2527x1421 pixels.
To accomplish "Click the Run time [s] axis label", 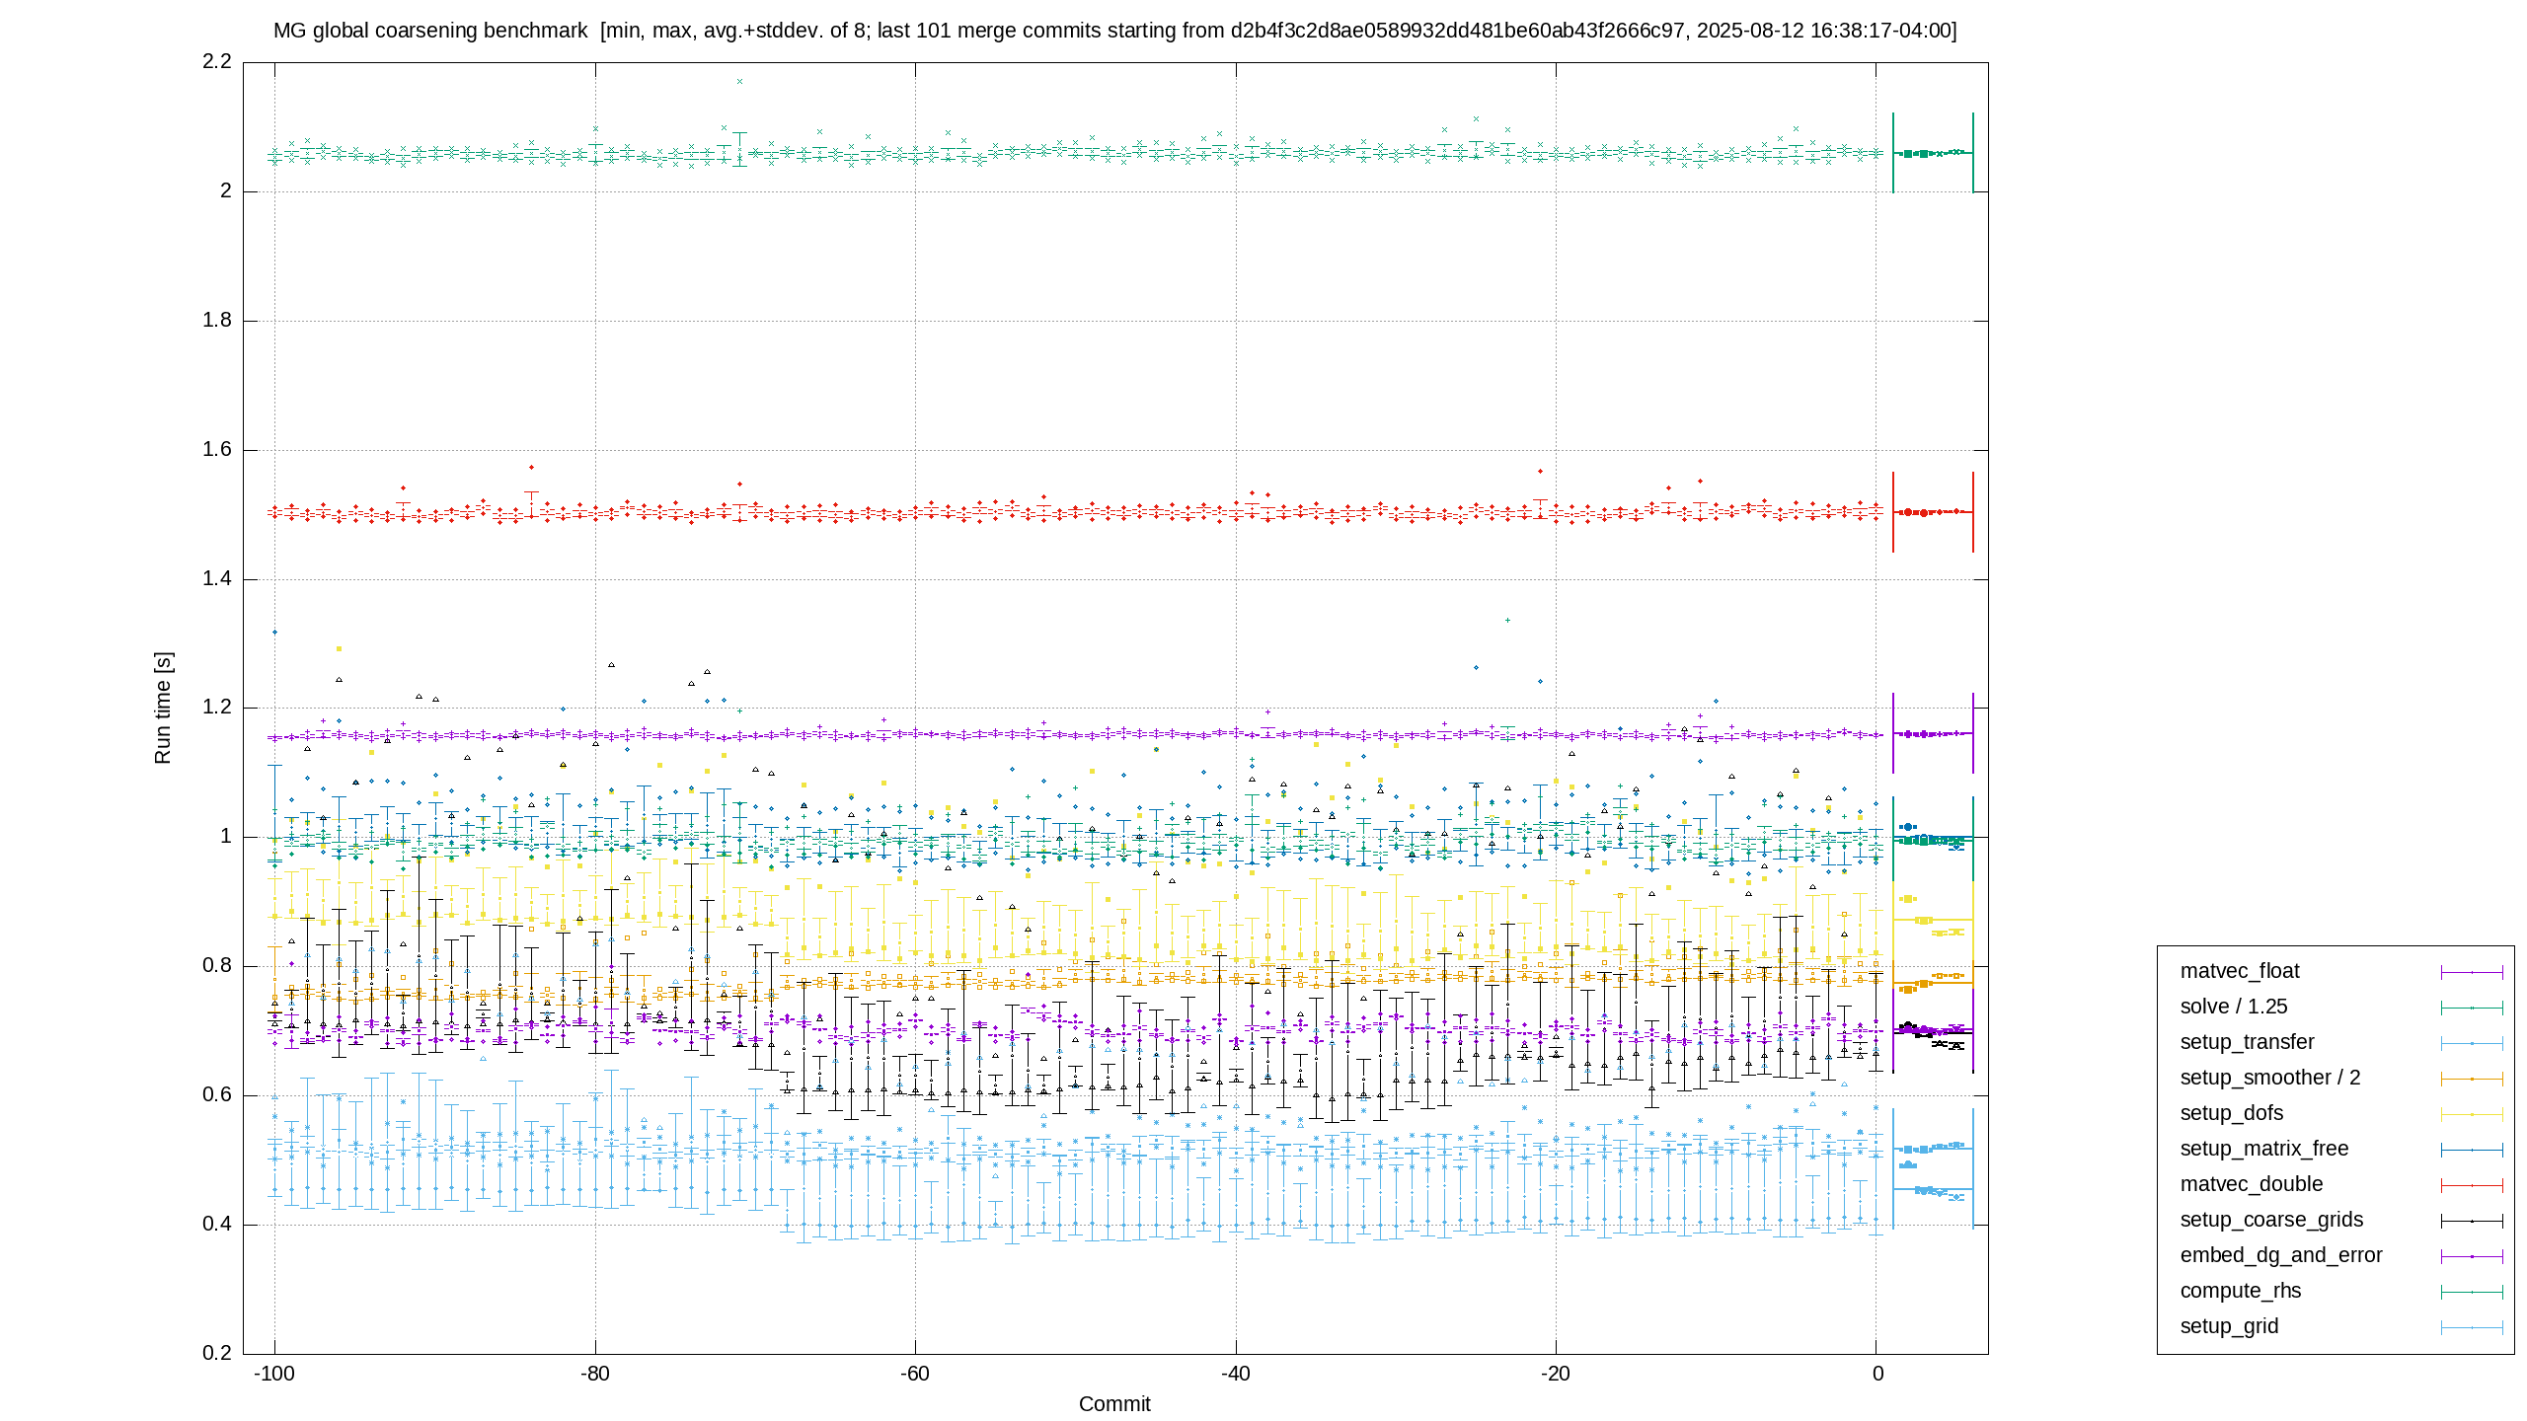I will click(x=163, y=708).
